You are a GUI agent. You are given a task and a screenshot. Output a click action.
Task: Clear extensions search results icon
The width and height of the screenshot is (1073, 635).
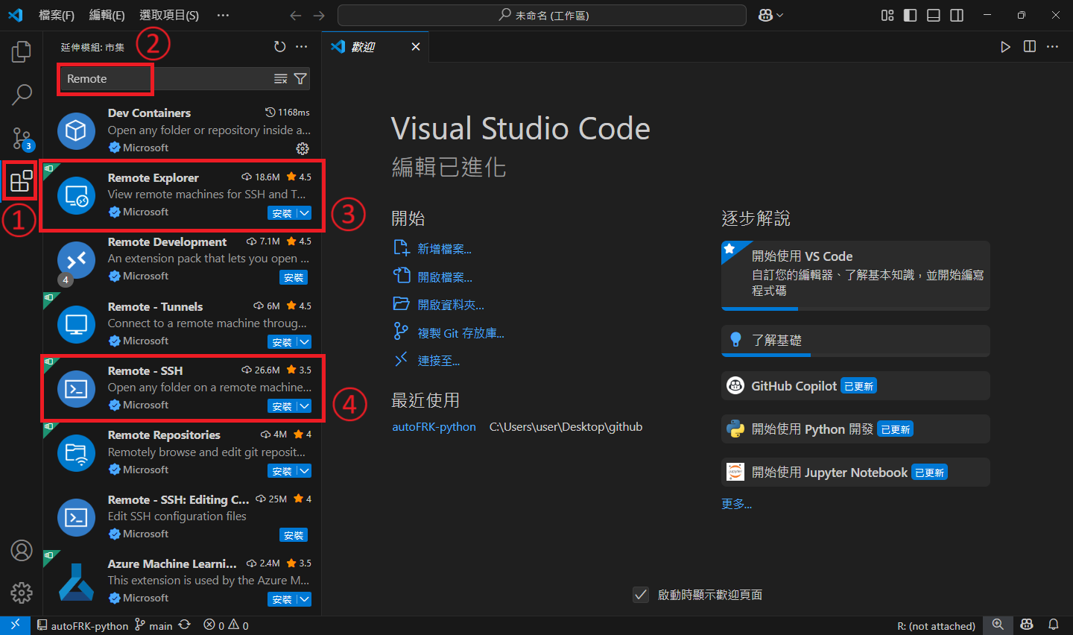(x=280, y=79)
